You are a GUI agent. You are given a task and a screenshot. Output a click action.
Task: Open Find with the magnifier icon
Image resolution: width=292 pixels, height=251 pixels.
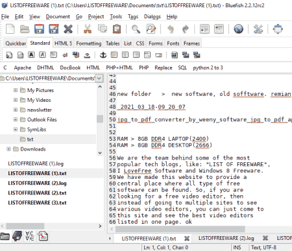point(136,29)
